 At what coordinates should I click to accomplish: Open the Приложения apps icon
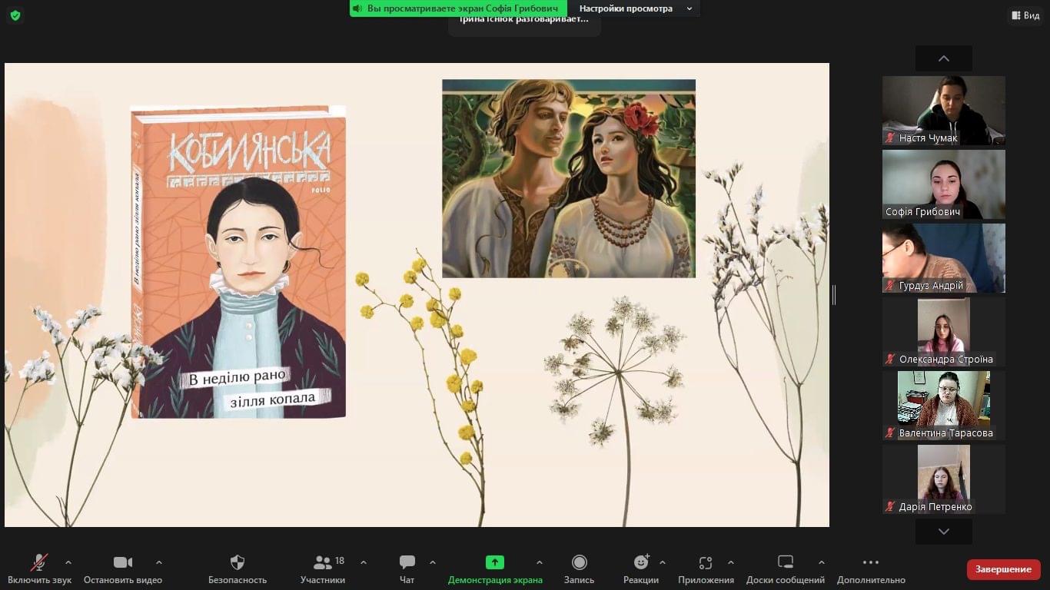pos(706,562)
